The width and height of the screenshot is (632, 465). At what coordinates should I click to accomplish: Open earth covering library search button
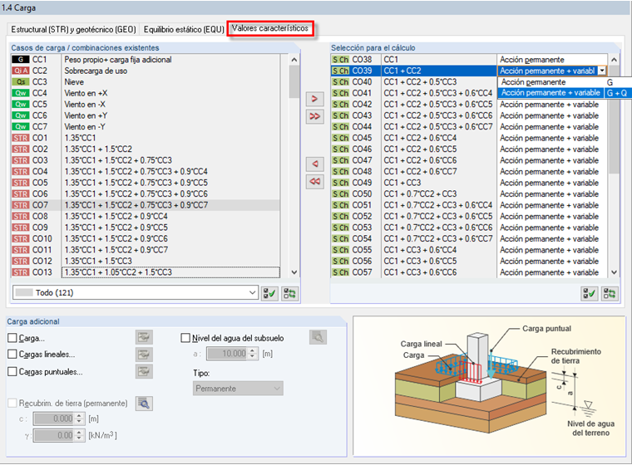(144, 404)
